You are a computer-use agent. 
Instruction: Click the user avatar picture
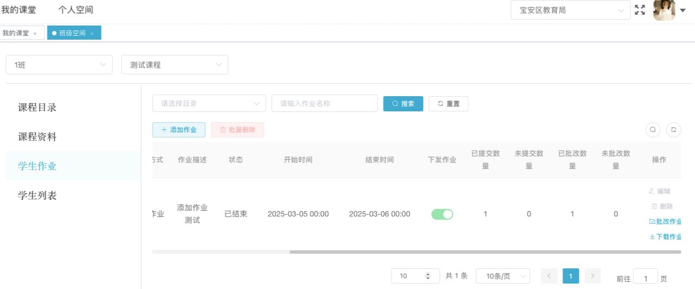click(x=664, y=10)
